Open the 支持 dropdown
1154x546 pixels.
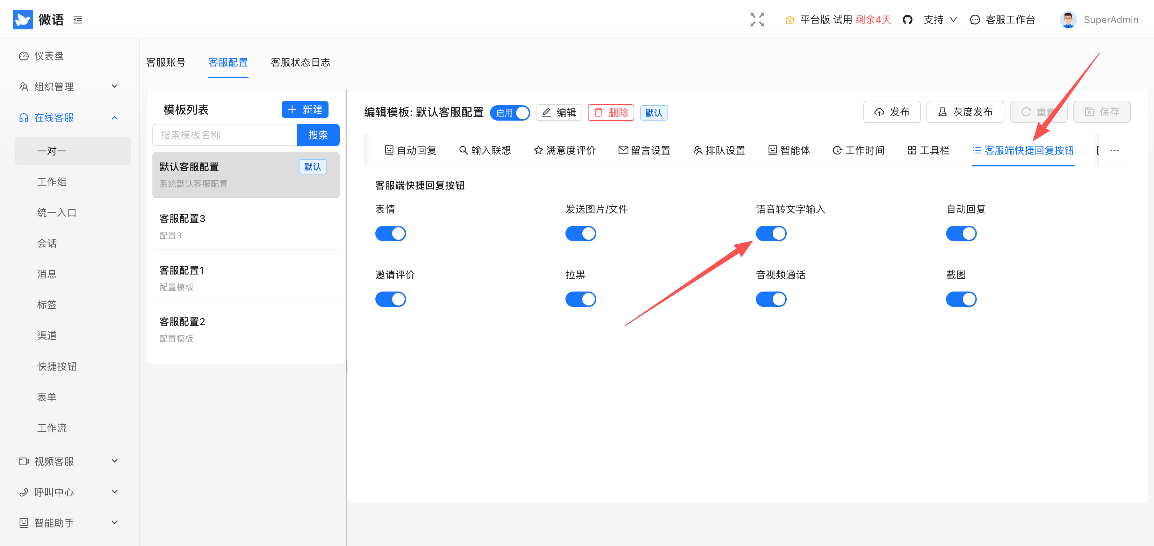pos(940,20)
